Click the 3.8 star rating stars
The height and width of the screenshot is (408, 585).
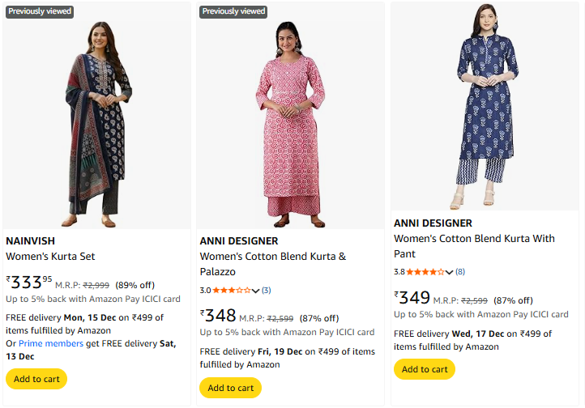[x=425, y=272]
